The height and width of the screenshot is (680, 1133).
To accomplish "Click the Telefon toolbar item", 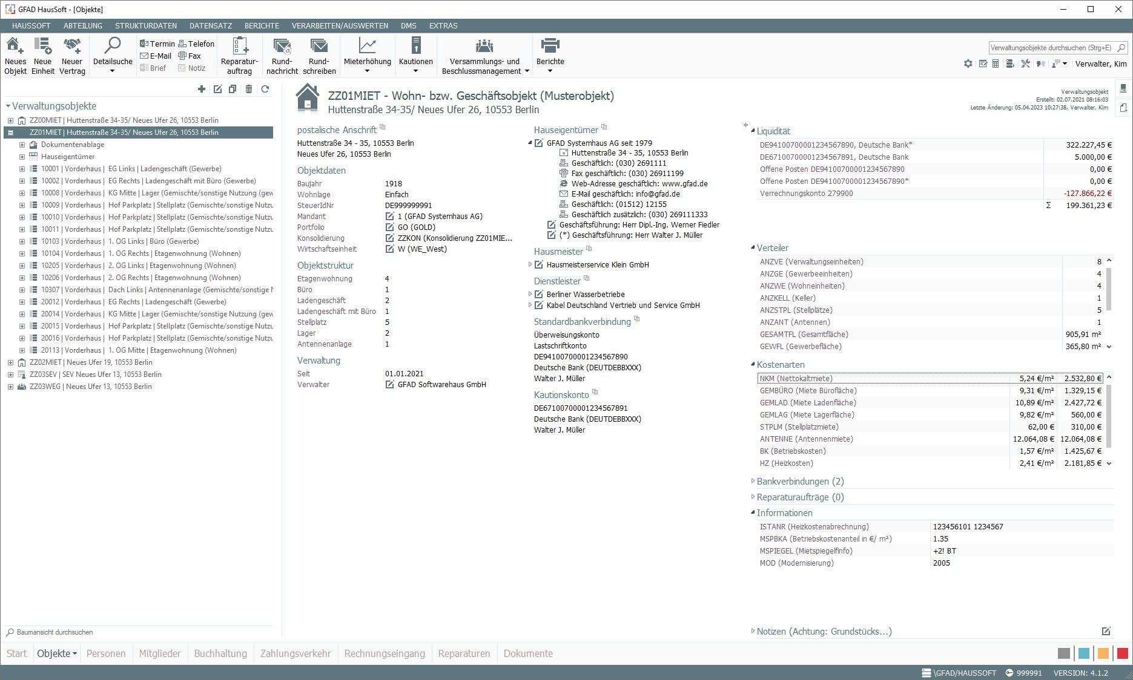I will click(x=196, y=44).
